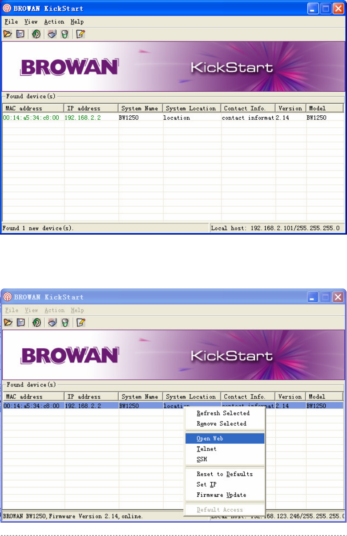
Task: Open the Help menu in upper window
Action: click(77, 21)
